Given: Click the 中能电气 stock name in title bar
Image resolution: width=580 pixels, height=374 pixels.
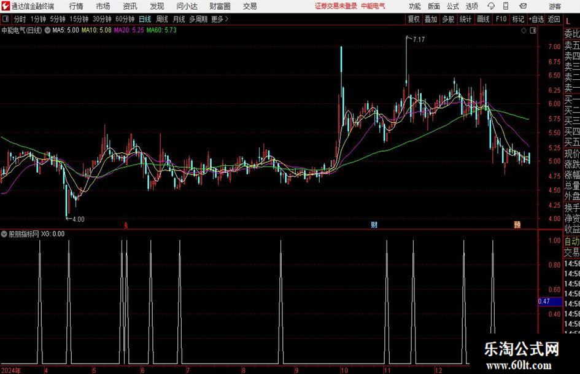Looking at the screenshot, I should (373, 6).
